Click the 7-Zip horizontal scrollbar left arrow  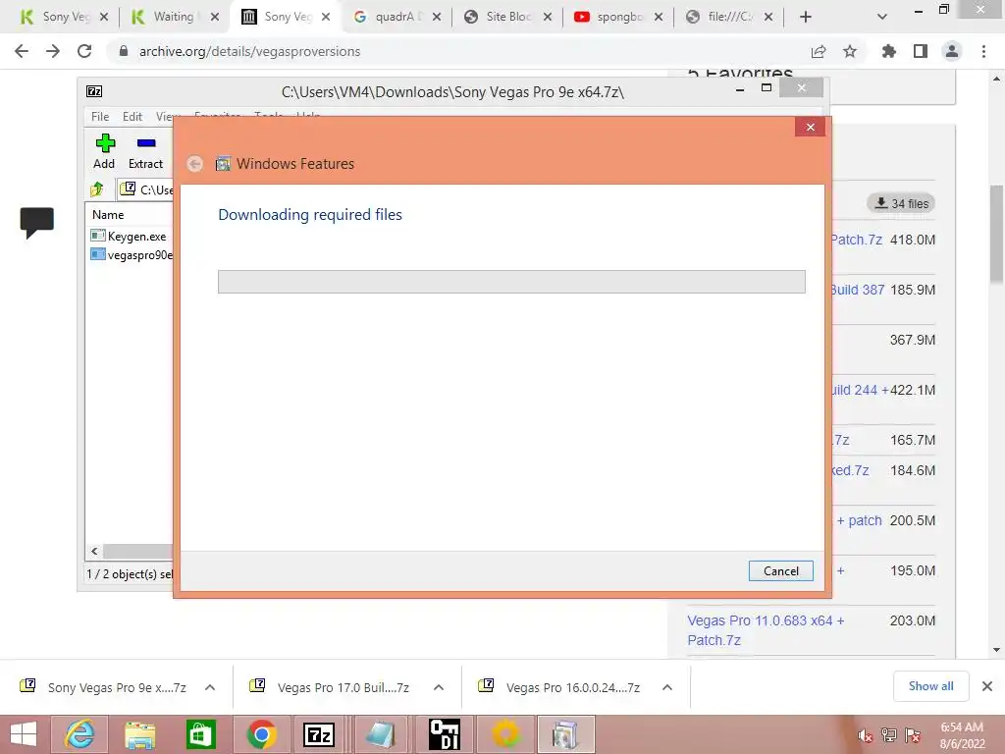pyautogui.click(x=94, y=551)
